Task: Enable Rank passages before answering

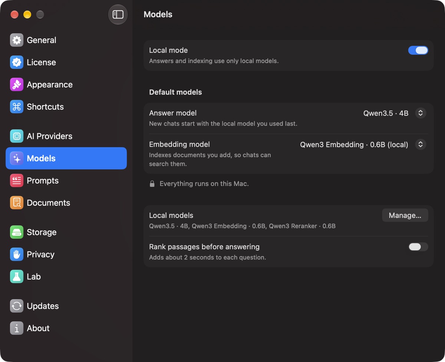Action: point(418,247)
